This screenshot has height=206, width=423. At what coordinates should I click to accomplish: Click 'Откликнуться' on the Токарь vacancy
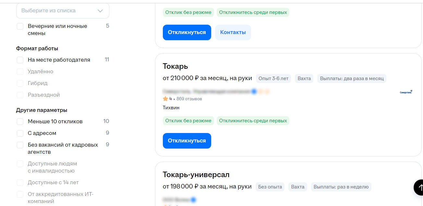pos(187,141)
